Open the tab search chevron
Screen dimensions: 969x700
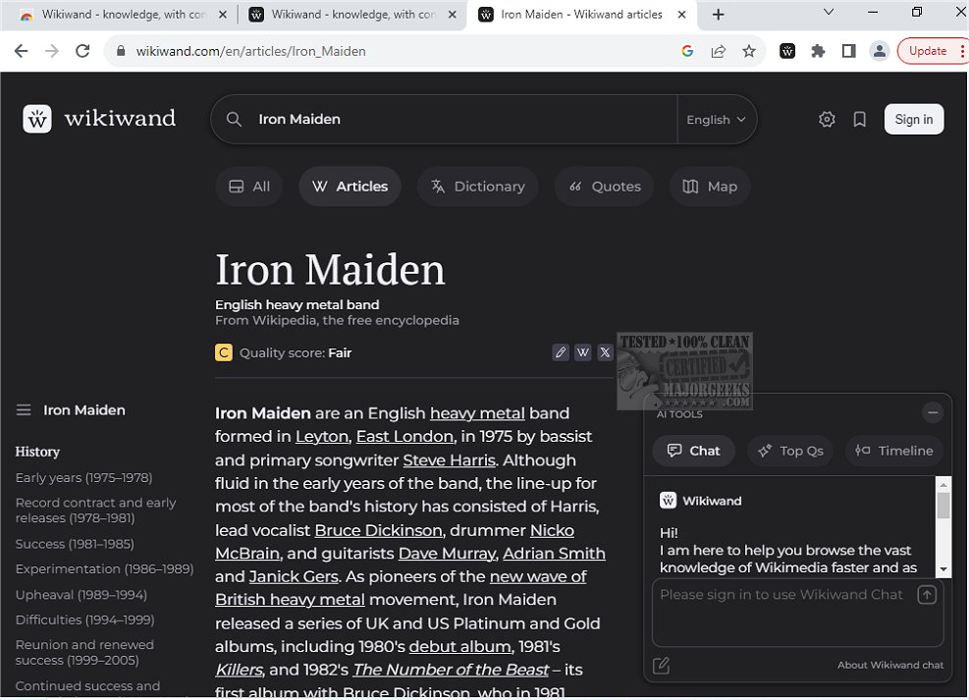(829, 12)
